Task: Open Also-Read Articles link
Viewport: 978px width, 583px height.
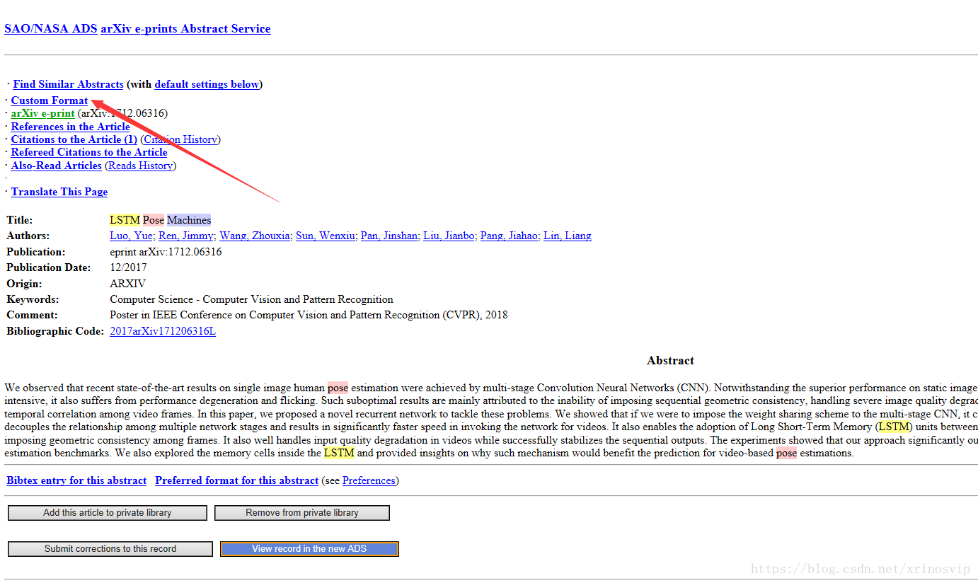Action: click(x=56, y=166)
